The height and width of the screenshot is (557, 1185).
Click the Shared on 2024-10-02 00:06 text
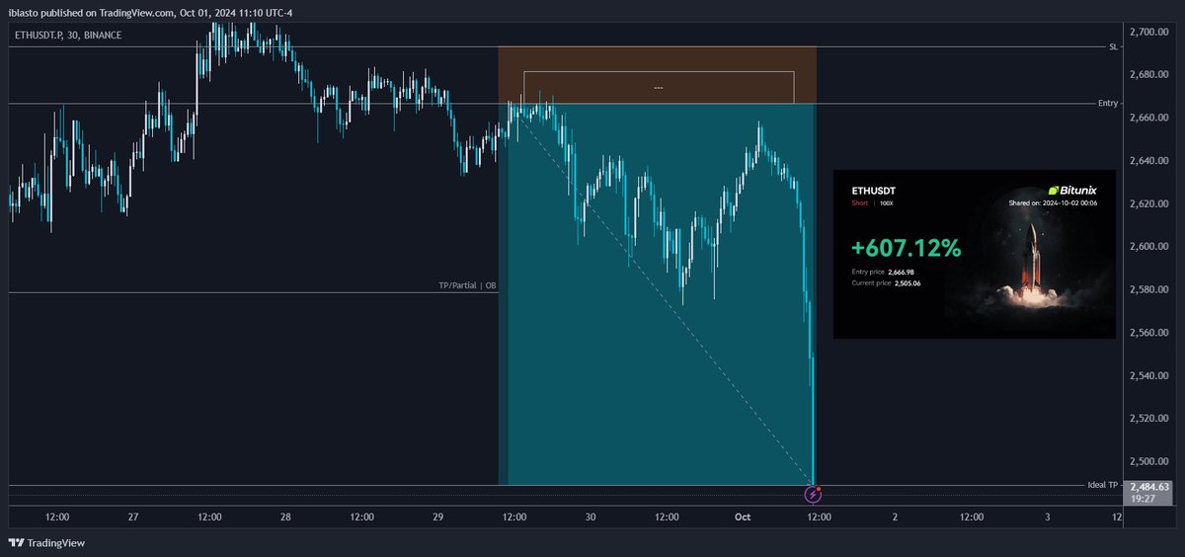pyautogui.click(x=1053, y=202)
